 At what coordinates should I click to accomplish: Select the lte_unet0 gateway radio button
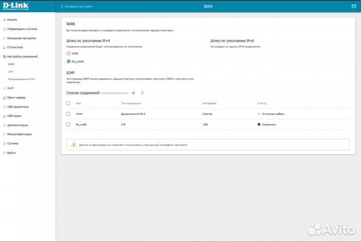pos(69,61)
